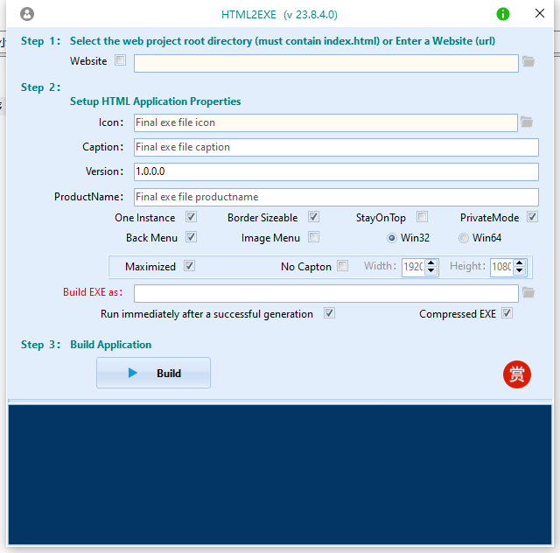This screenshot has width=560, height=553.
Task: Enable the Image Menu checkbox
Action: 313,237
